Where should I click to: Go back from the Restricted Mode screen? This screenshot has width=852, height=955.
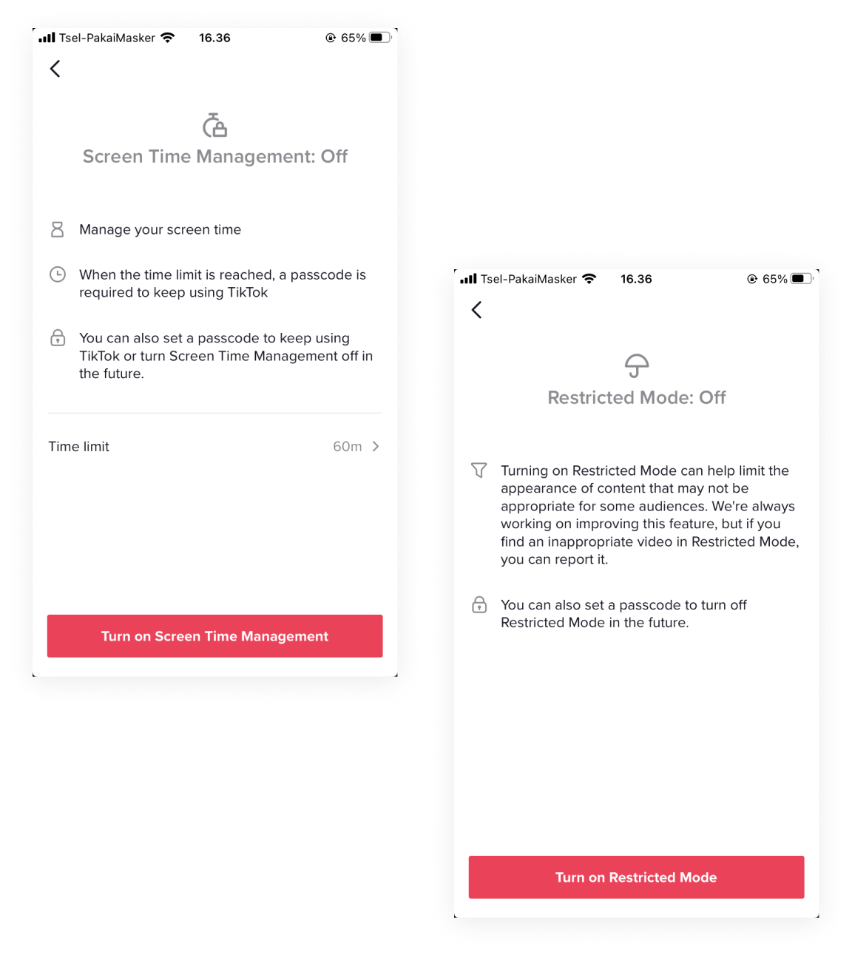[x=476, y=310]
